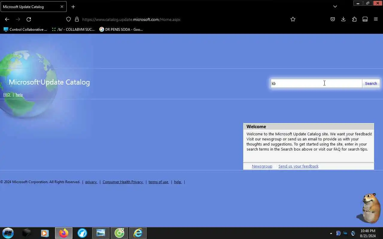
Task: Open the media player taskbar icon
Action: (45, 233)
